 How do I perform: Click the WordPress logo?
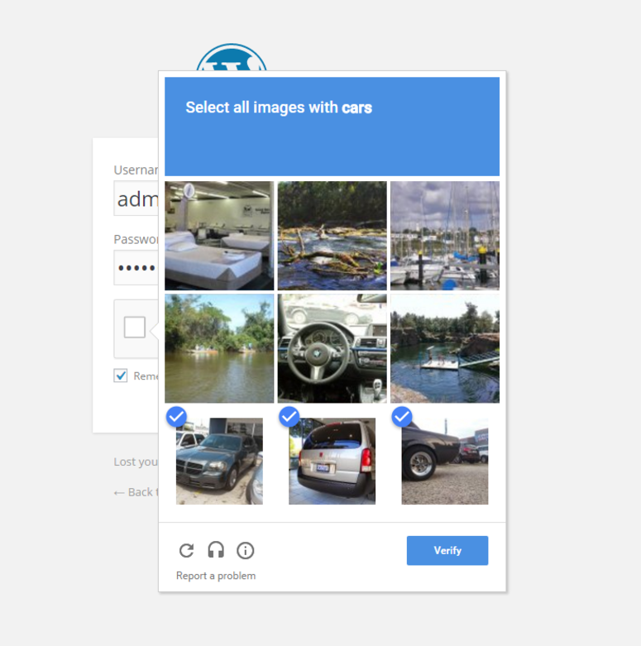232,57
